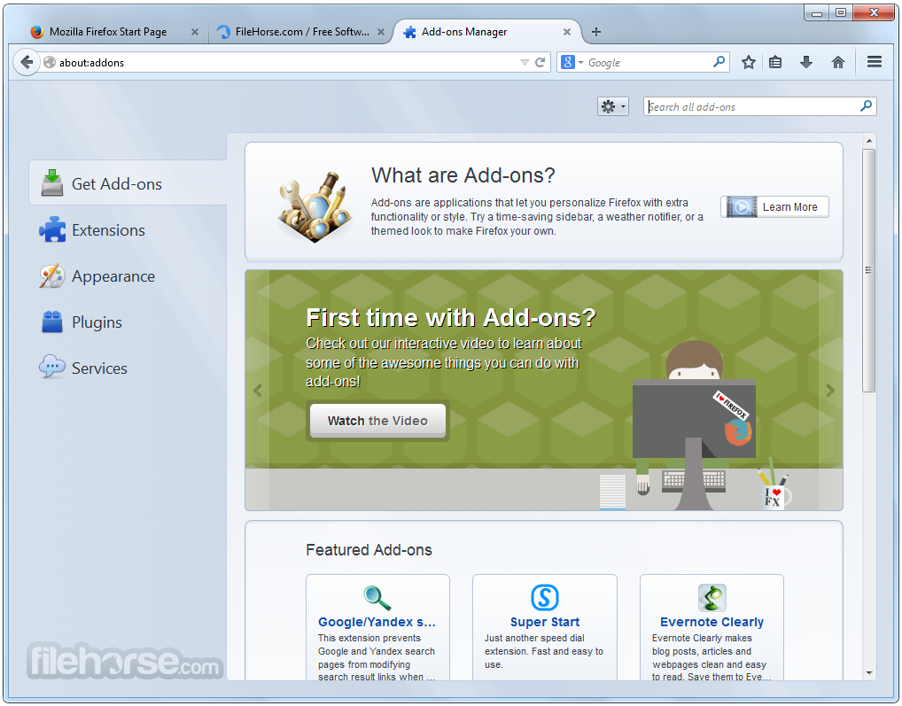View installed Plugins
The image size is (902, 706).
[x=97, y=322]
